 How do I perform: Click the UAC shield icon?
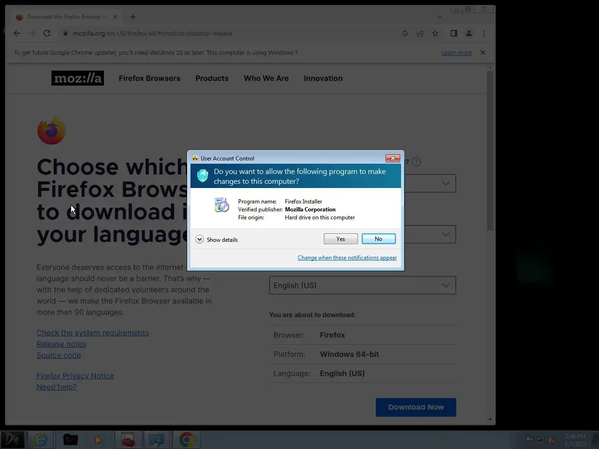(203, 176)
